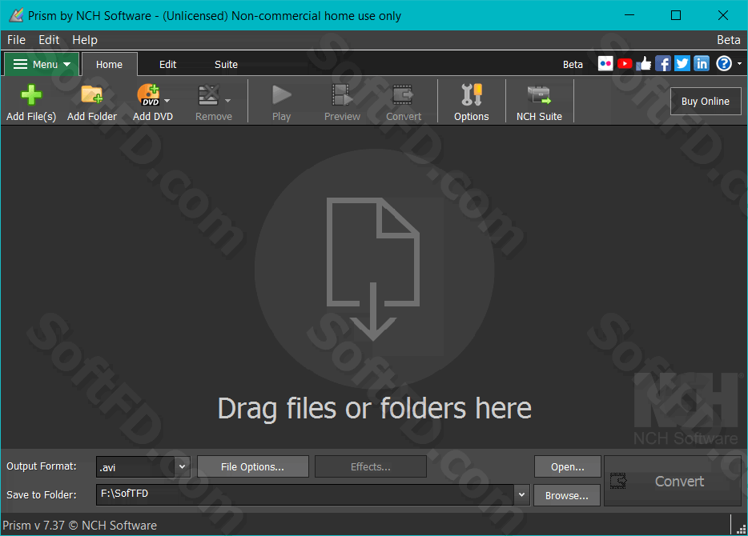Click the blue Help question mark icon
Viewport: 748px width, 536px height.
[x=724, y=63]
